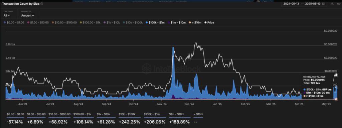342x128 pixels.
Task: Click the +61.28% change value
Action: click(x=106, y=122)
